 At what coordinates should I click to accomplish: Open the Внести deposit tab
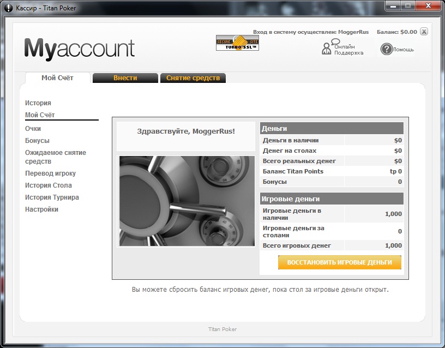point(125,78)
